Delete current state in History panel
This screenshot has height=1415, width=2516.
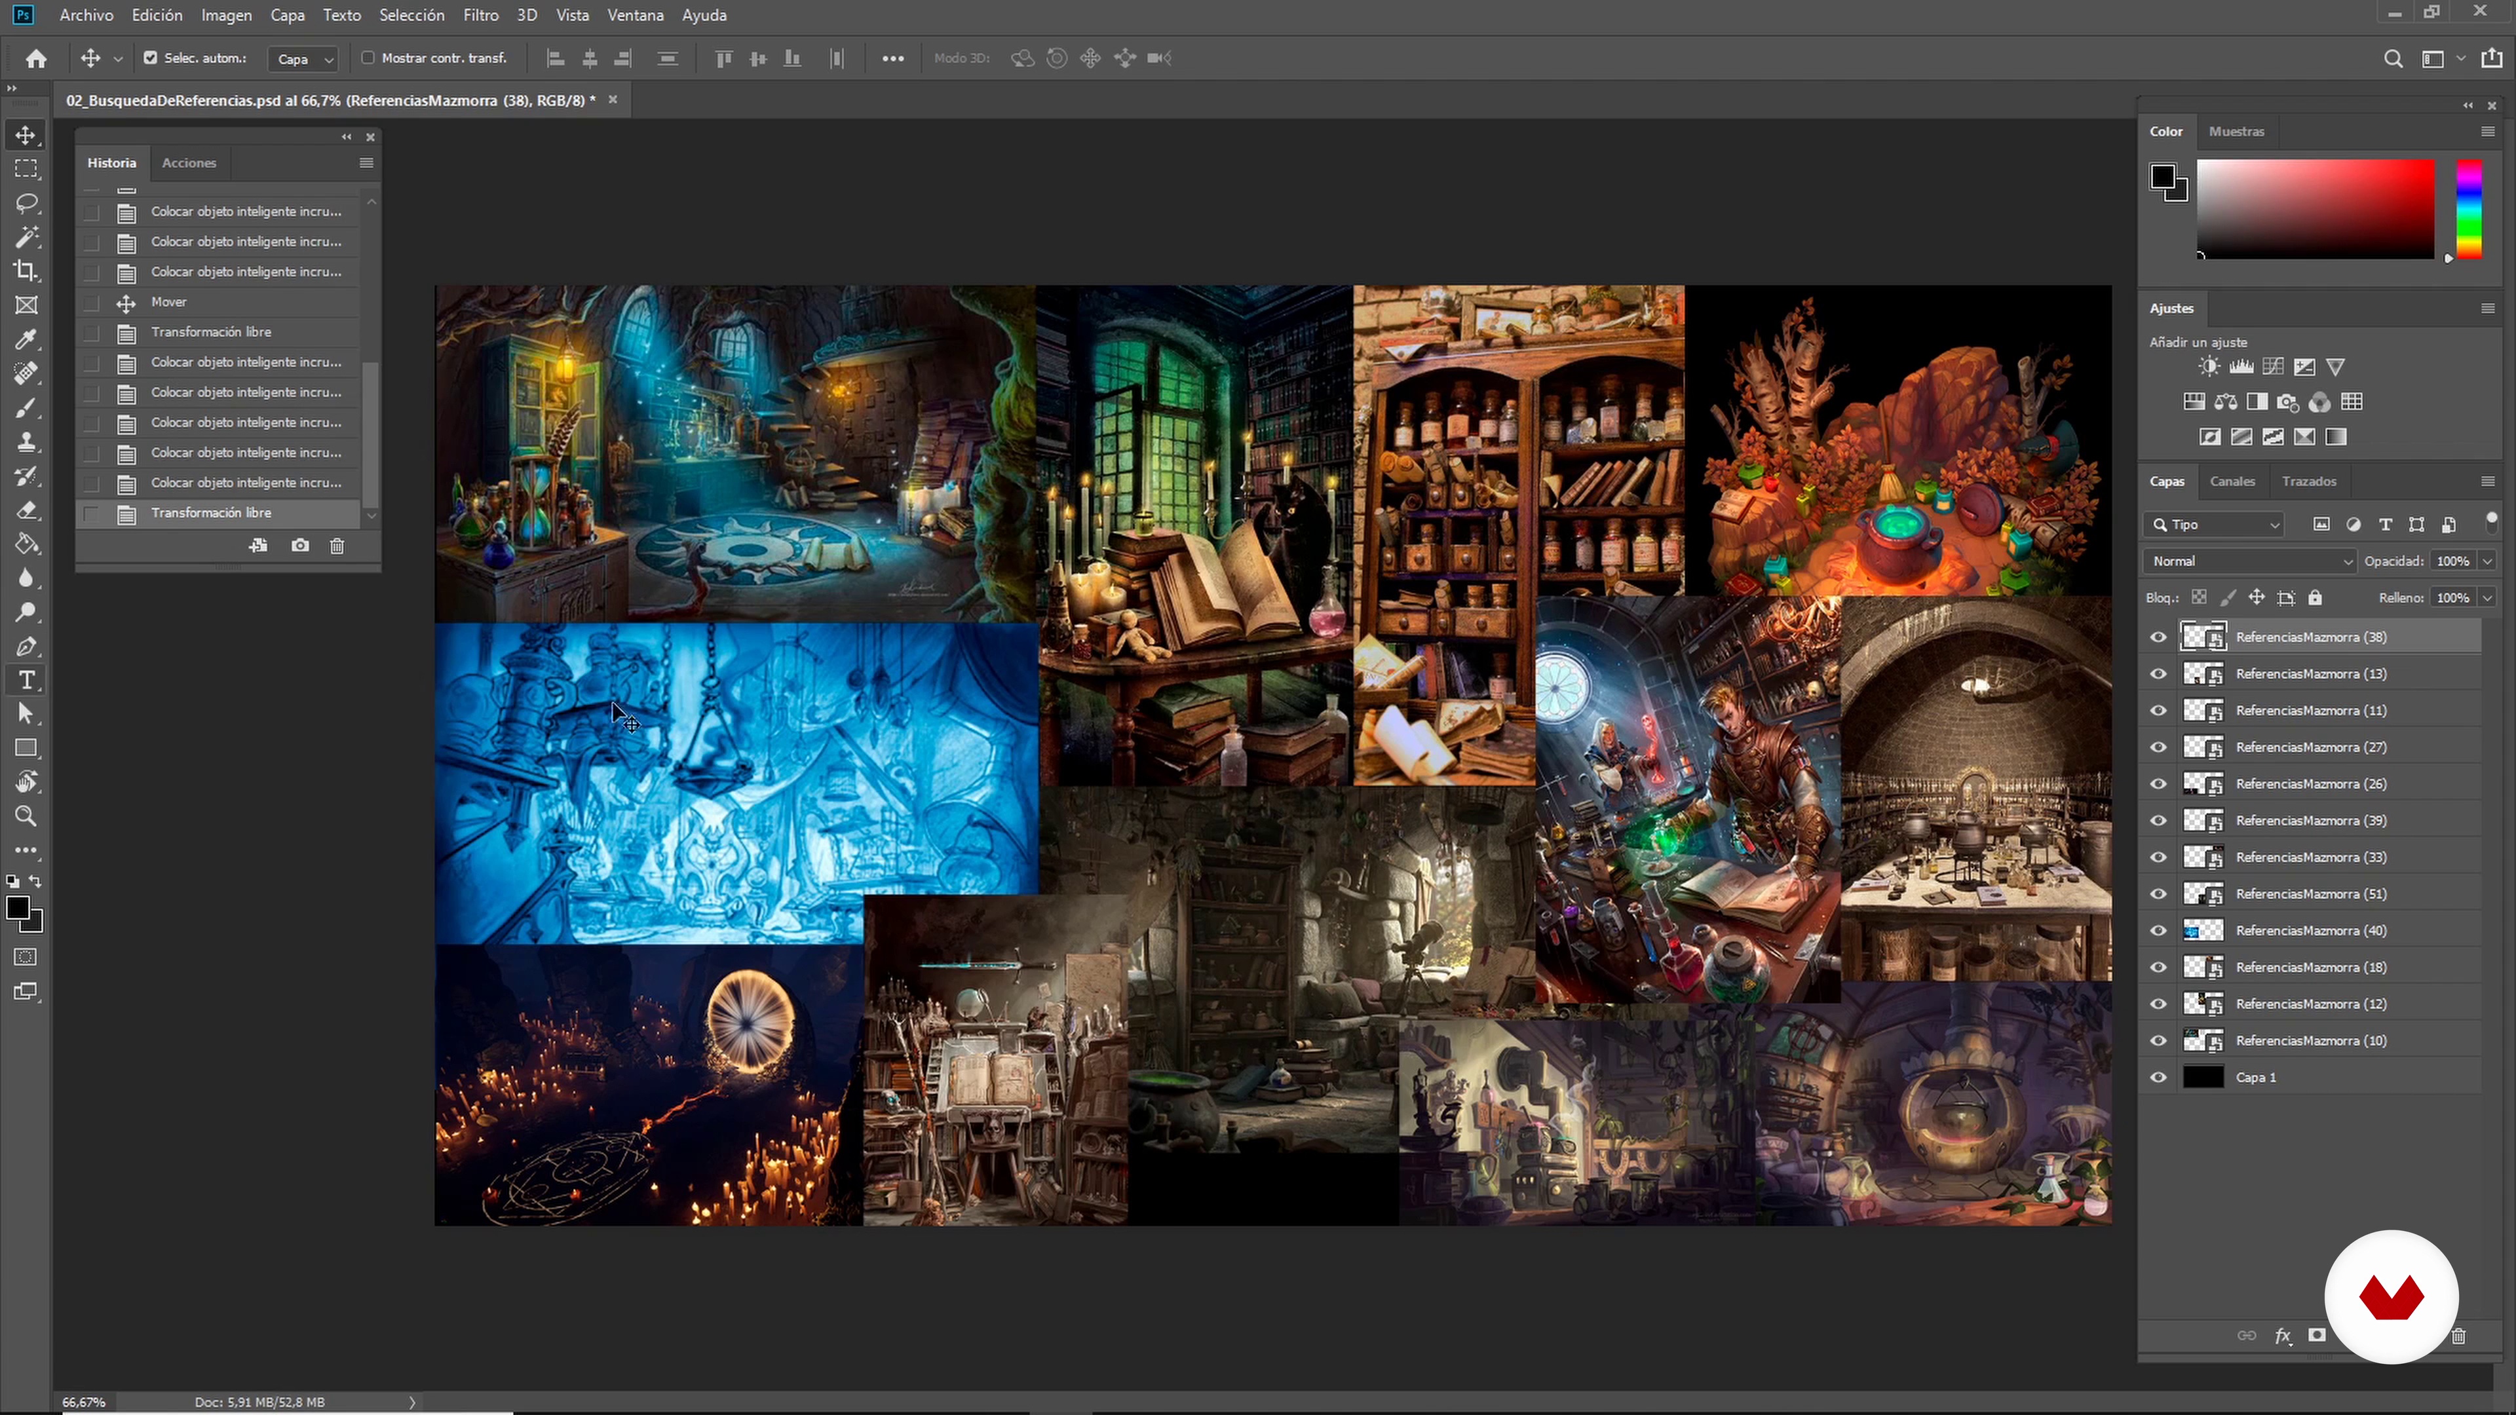point(337,546)
